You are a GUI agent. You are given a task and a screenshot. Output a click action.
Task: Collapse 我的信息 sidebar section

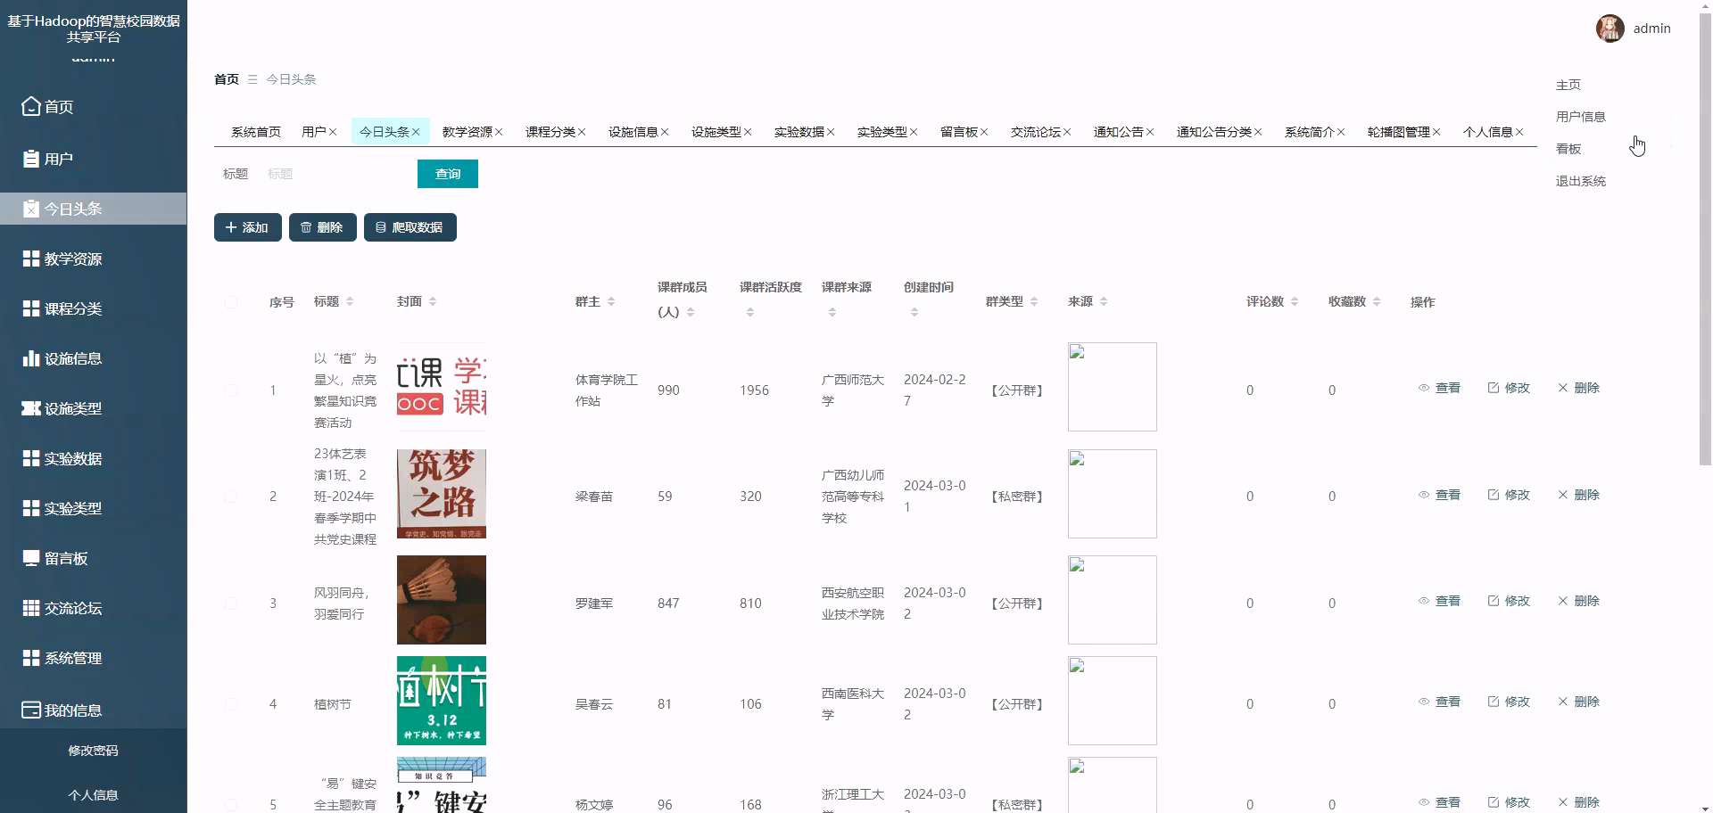tap(93, 710)
